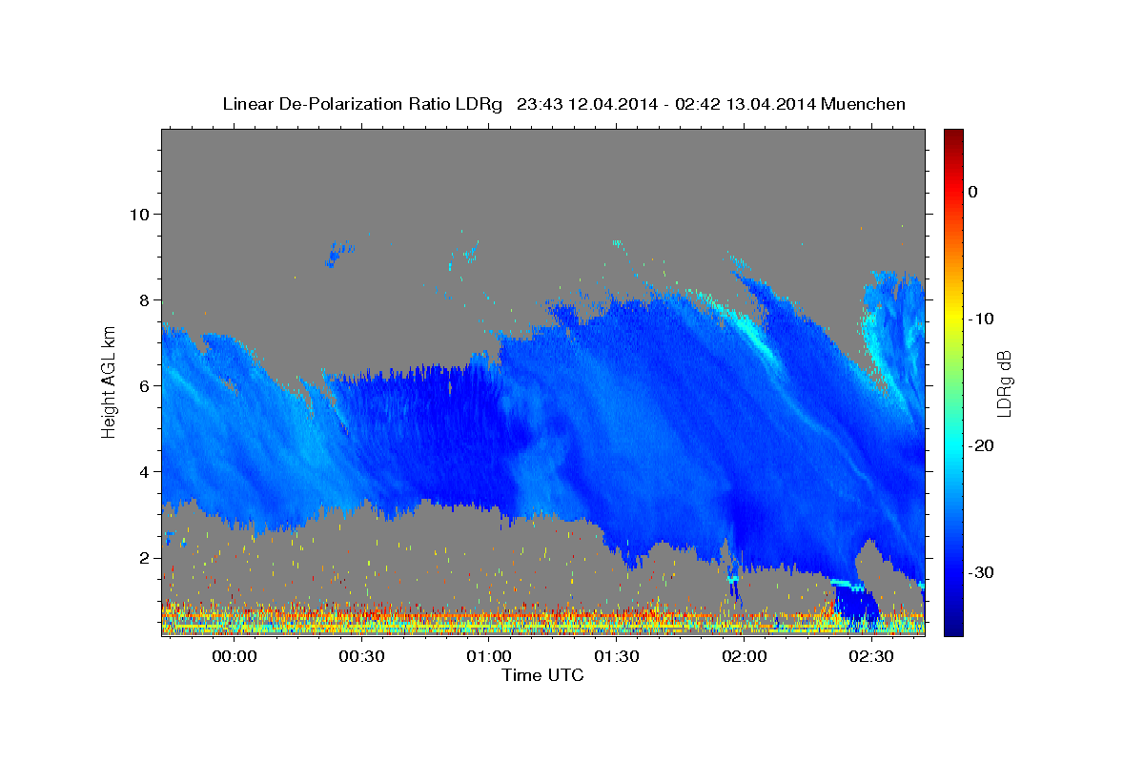Click the dark red top of colorbar
This screenshot has height=763, width=1144.
point(953,138)
